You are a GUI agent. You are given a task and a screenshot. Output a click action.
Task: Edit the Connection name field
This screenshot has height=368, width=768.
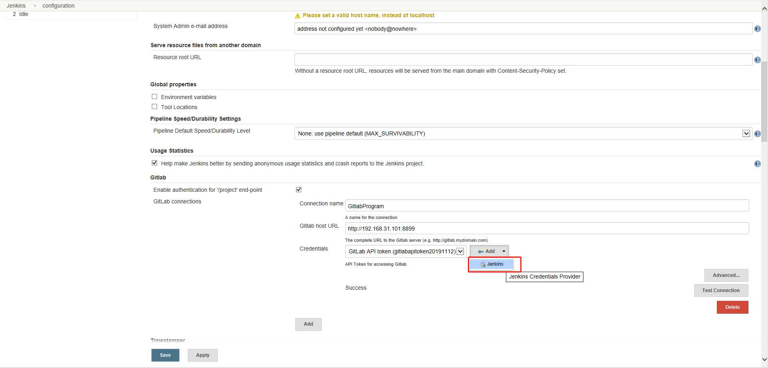[x=547, y=206]
